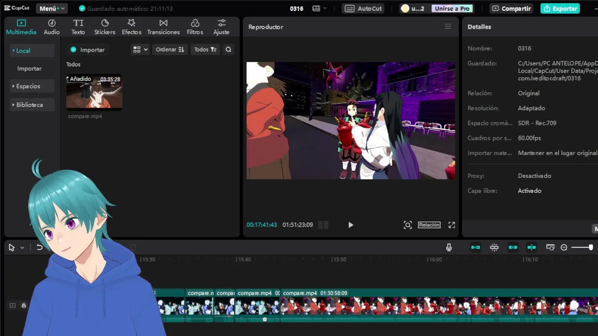Open the Multimedia tab
The width and height of the screenshot is (598, 336).
click(x=21, y=27)
